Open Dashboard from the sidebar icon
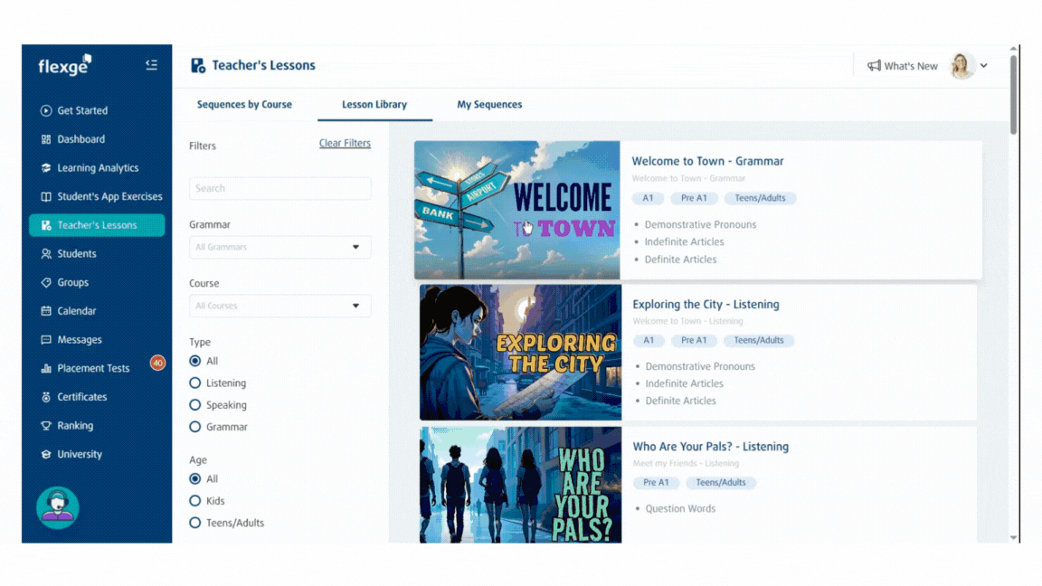 46,139
